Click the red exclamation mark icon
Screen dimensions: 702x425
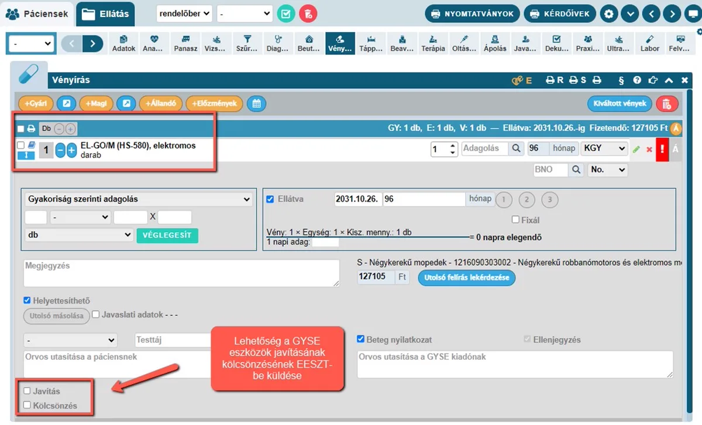pyautogui.click(x=662, y=150)
